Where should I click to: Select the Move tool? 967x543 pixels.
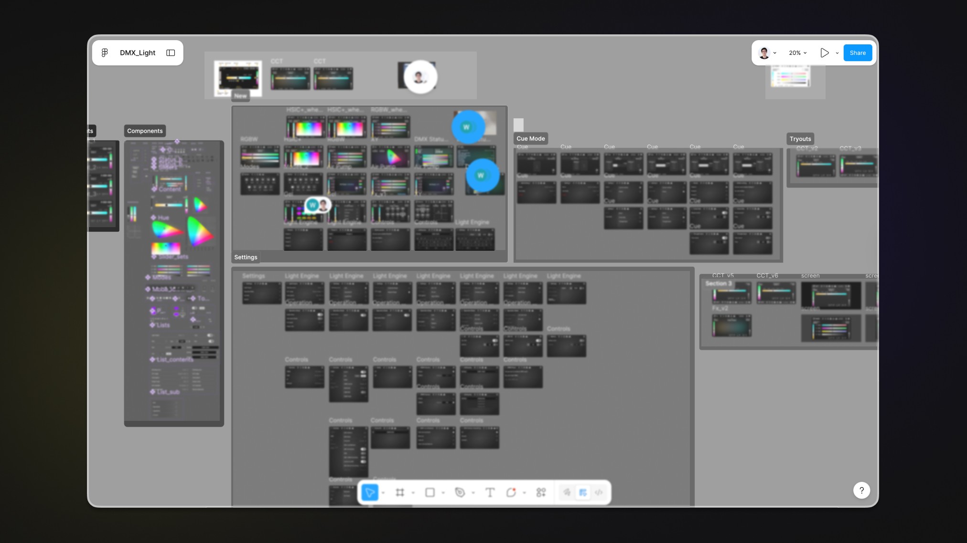(x=370, y=492)
